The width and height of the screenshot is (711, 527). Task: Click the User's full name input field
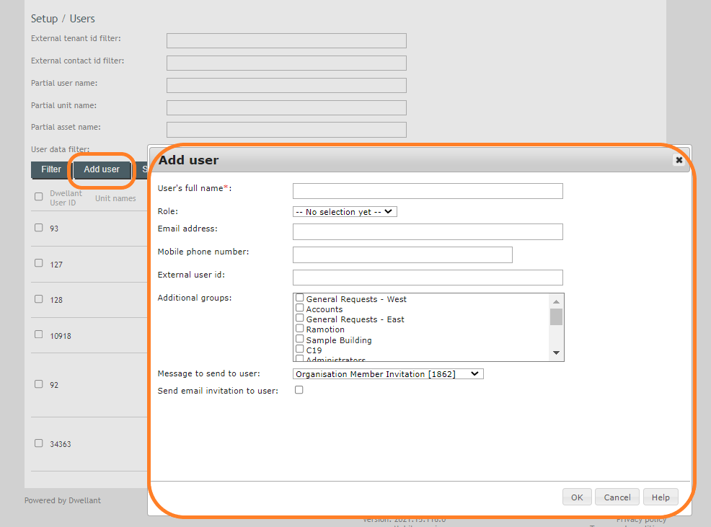click(427, 190)
